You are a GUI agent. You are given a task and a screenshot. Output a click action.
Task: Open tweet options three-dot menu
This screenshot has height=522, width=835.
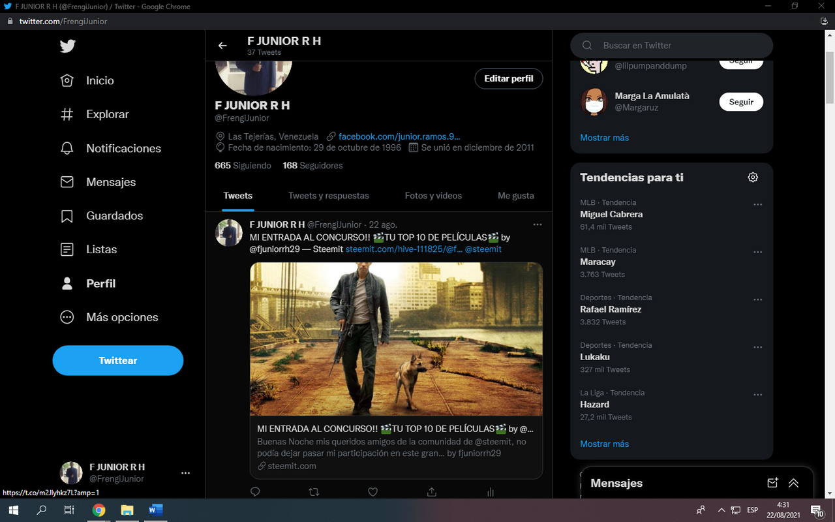[537, 224]
